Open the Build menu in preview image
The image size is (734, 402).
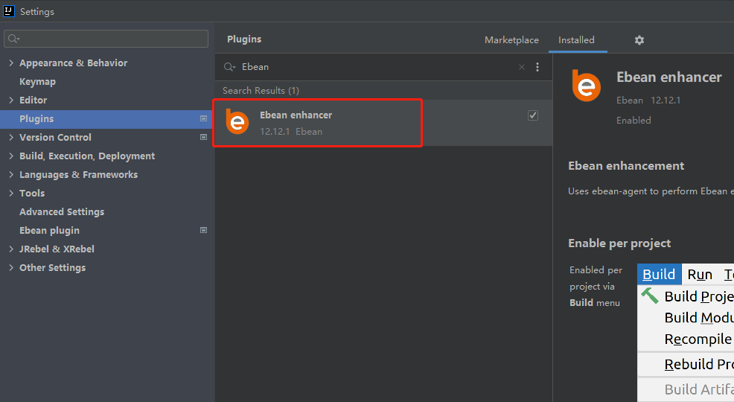[x=659, y=274]
